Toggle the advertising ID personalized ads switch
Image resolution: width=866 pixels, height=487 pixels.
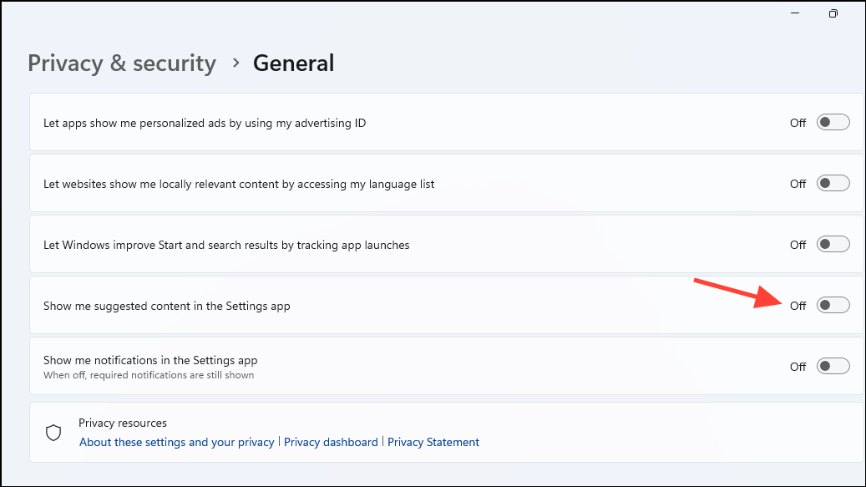833,122
